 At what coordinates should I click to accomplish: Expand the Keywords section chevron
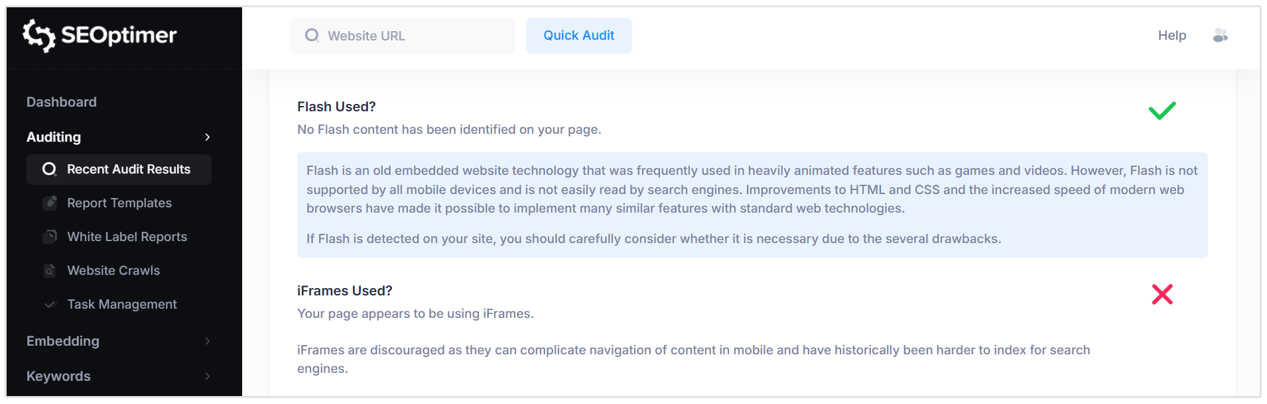pos(208,376)
